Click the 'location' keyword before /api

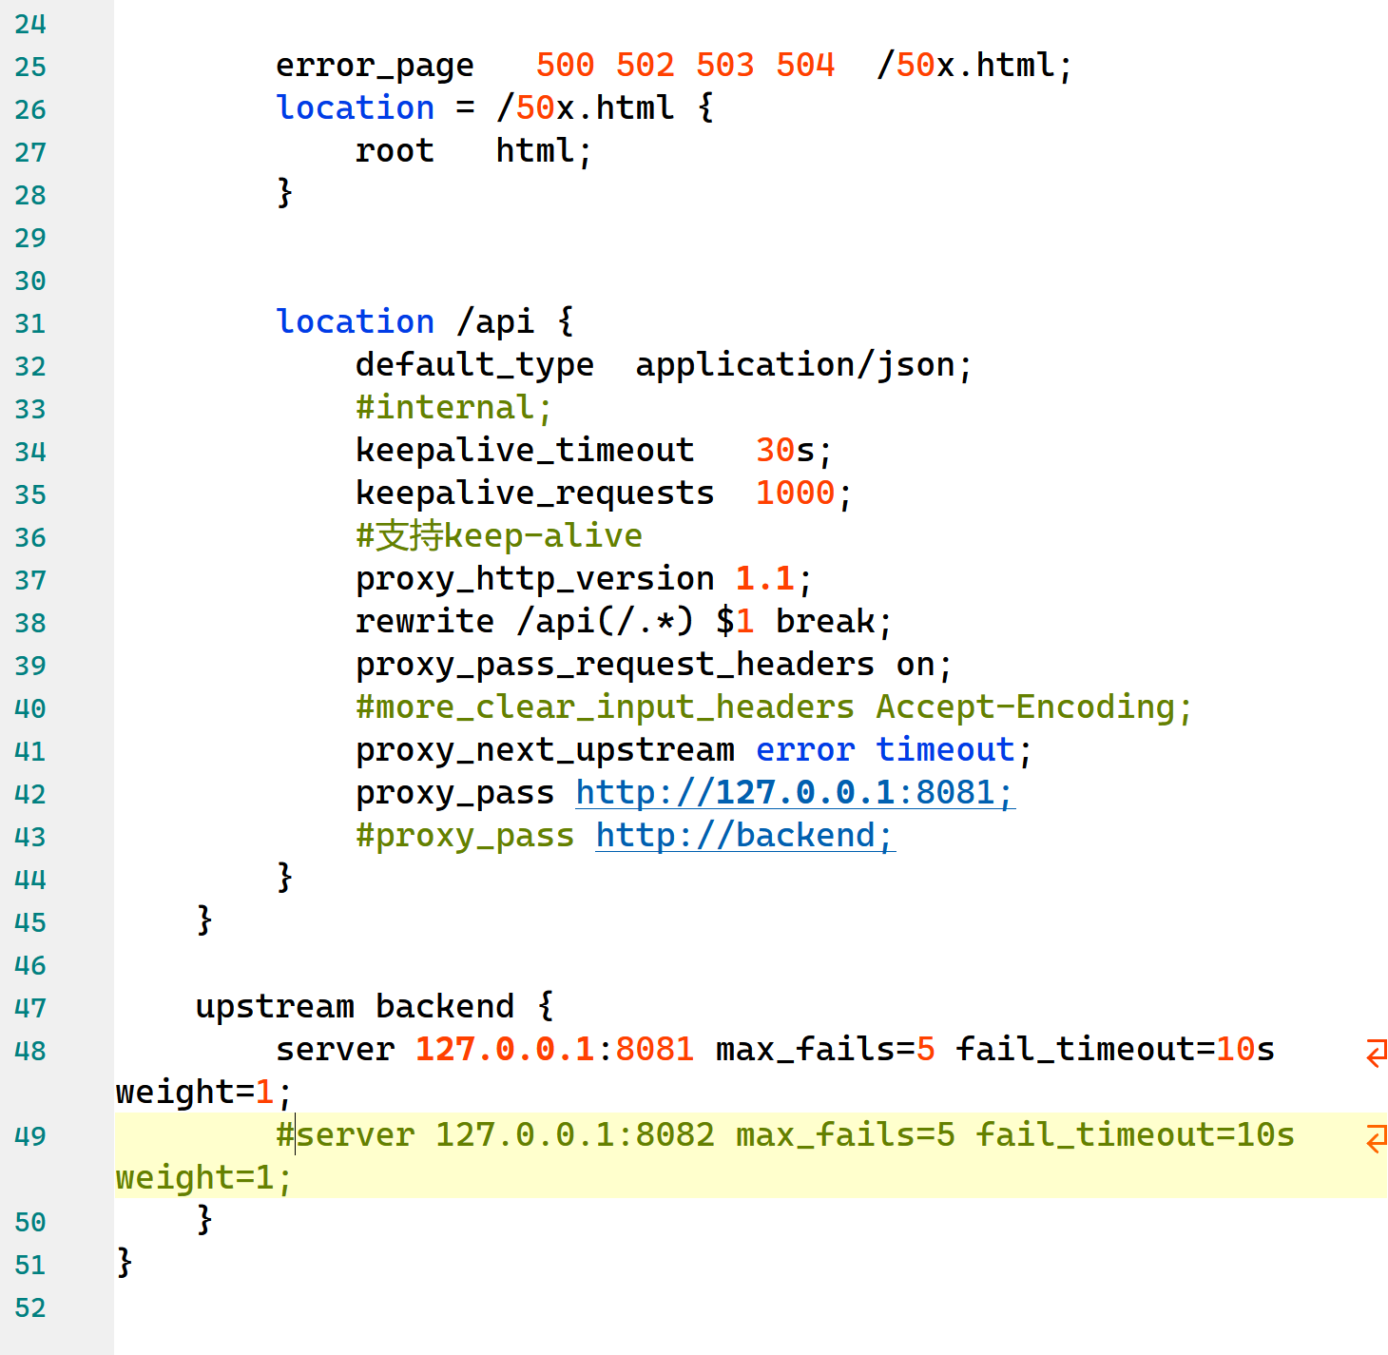click(x=355, y=322)
